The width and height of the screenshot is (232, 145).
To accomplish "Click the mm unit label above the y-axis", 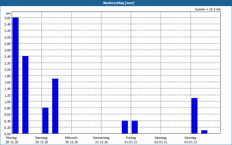I will [x=8, y=13].
